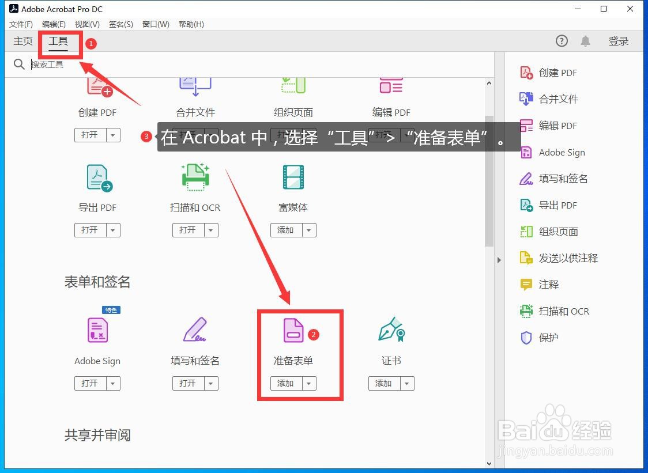Click 发送以供注释 in right sidebar

coord(558,258)
